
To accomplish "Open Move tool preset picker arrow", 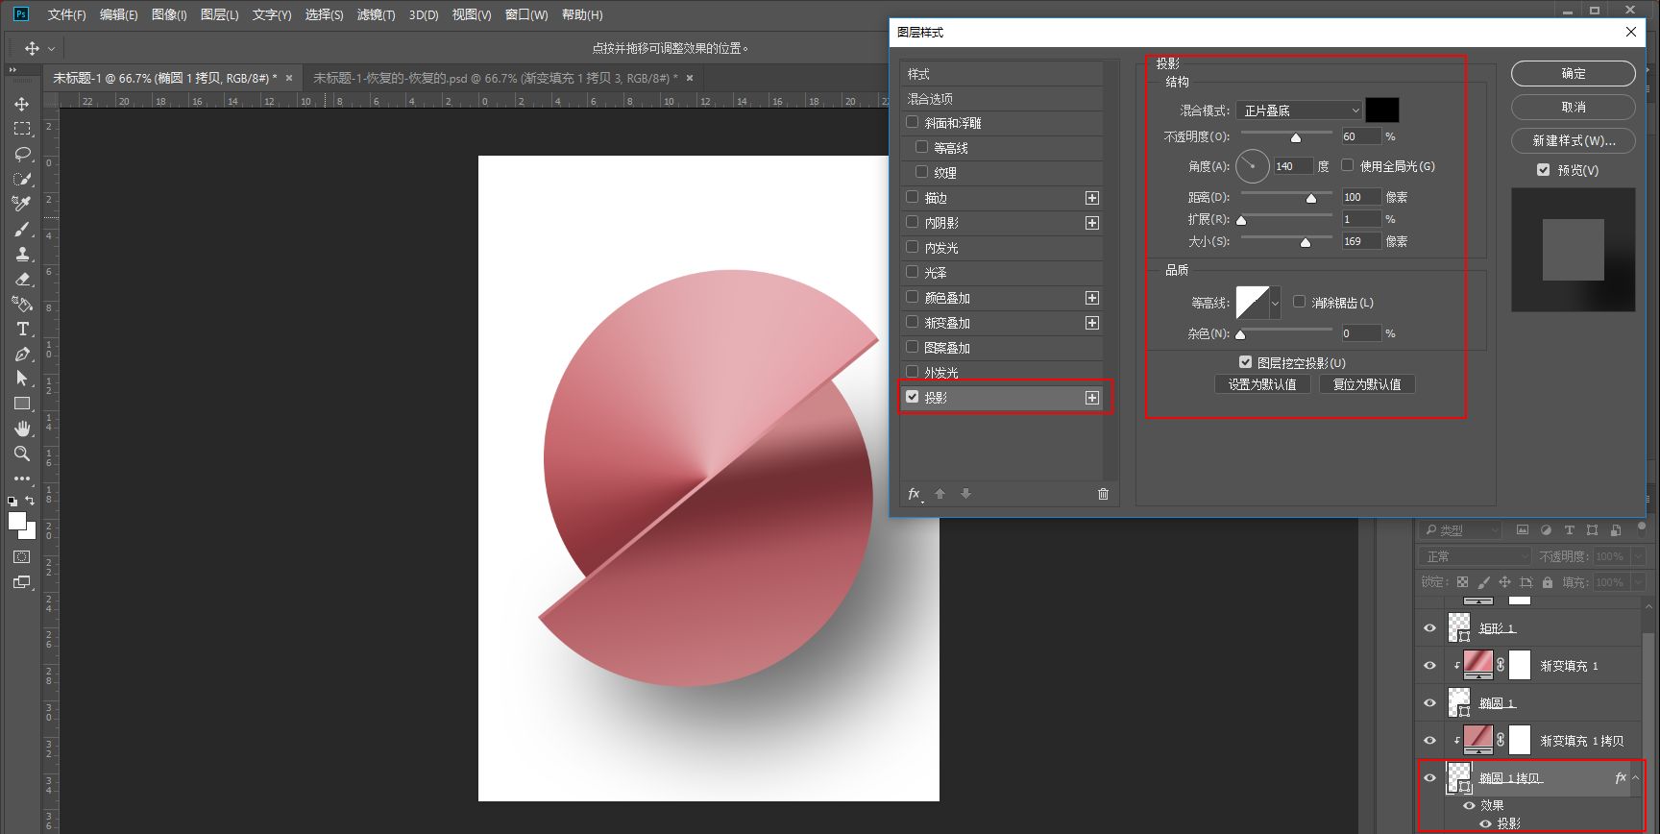I will click(52, 48).
